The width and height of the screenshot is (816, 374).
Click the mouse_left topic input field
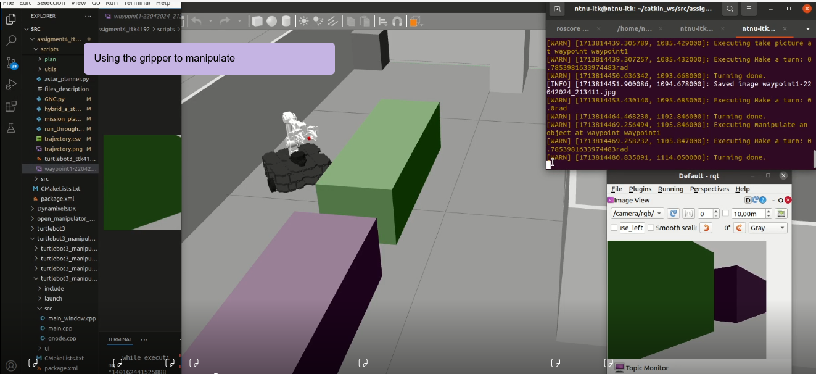tap(632, 228)
